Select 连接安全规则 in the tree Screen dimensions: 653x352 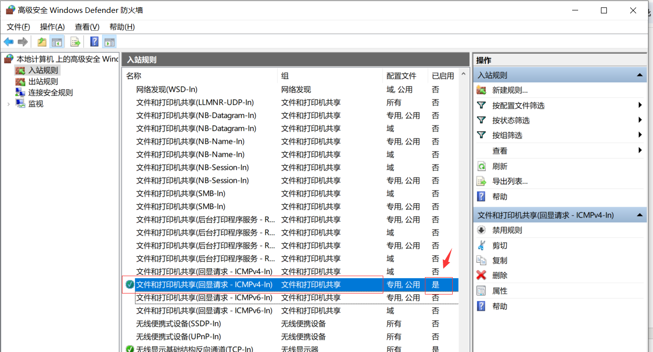pyautogui.click(x=51, y=92)
